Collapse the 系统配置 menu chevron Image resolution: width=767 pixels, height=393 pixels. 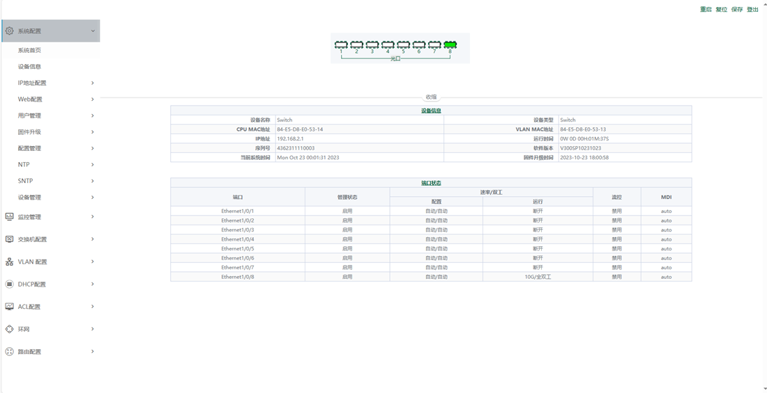tap(93, 31)
